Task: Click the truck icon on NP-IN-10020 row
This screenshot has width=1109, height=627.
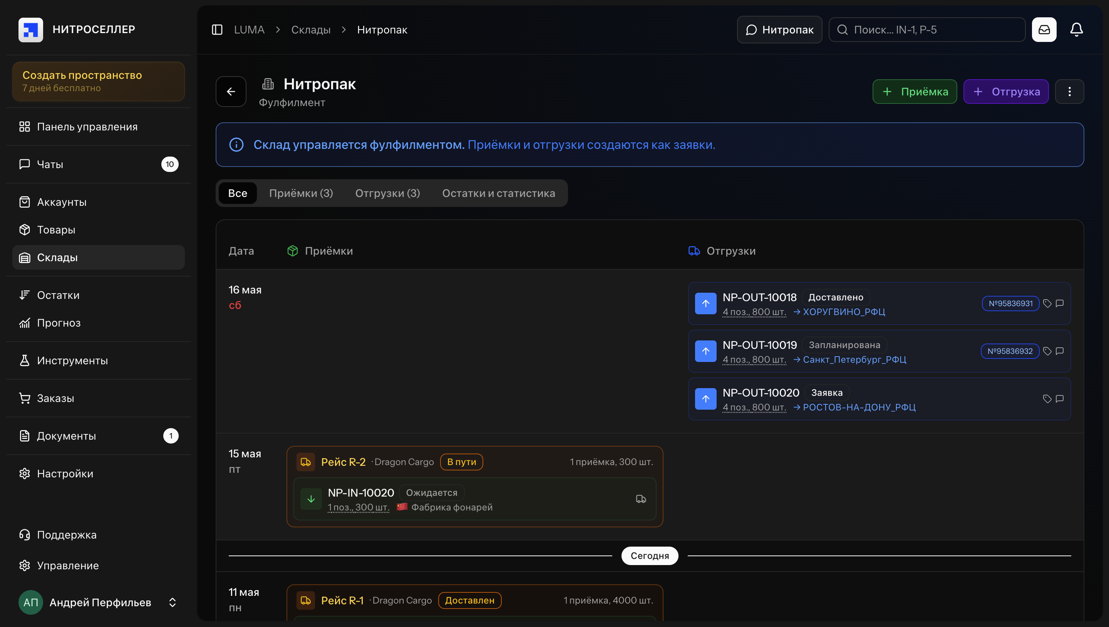Action: pos(641,499)
